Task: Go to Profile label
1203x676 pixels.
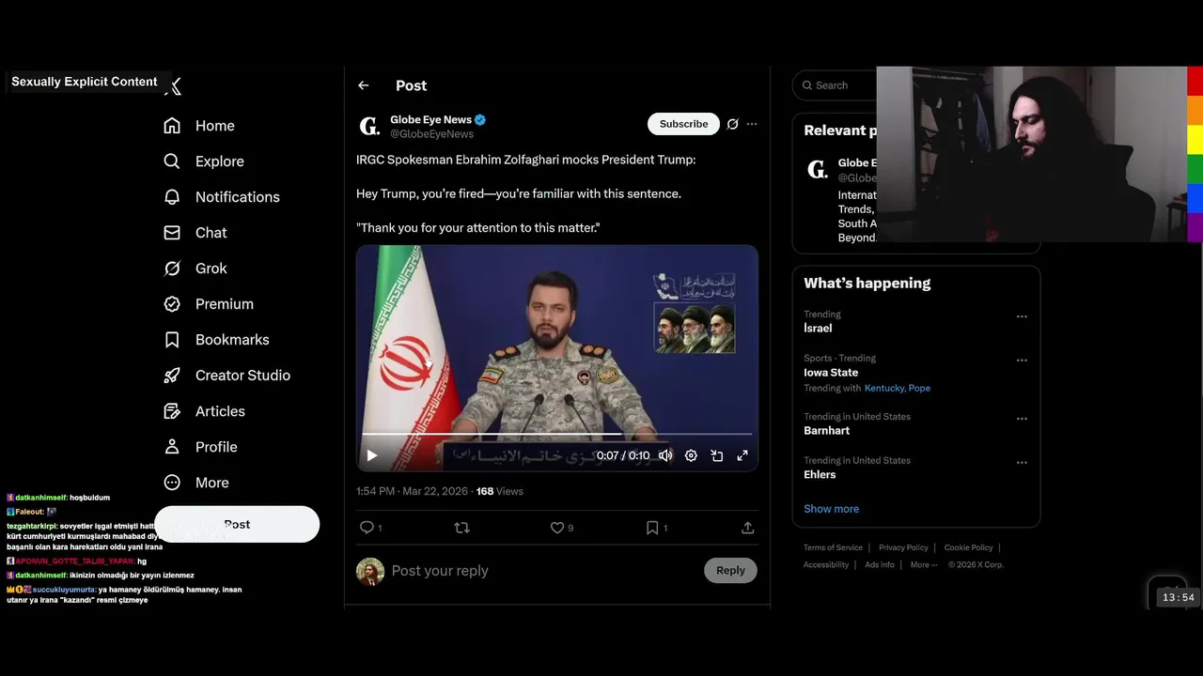Action: click(216, 447)
